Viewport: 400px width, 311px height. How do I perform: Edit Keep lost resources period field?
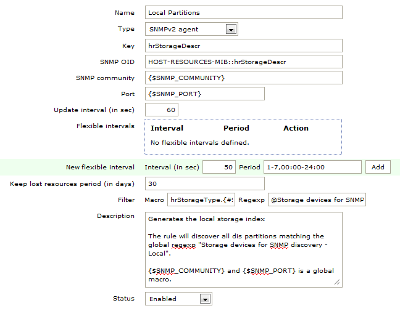click(204, 184)
